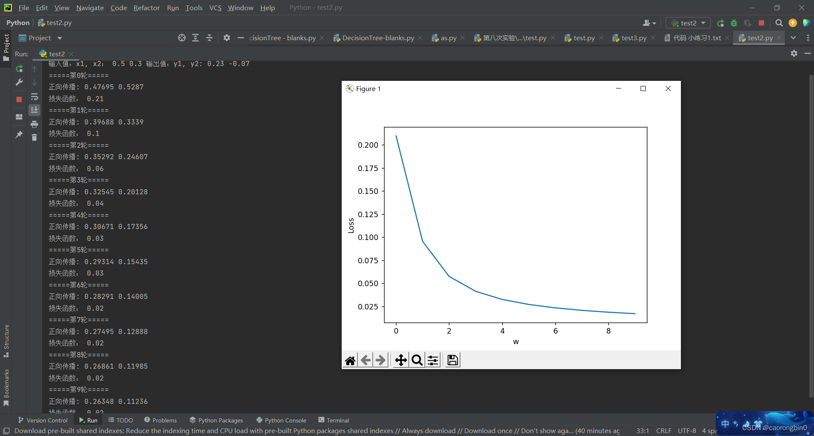This screenshot has height=436, width=814.
Task: Click UTF-8 encoding in status bar
Action: 687,430
